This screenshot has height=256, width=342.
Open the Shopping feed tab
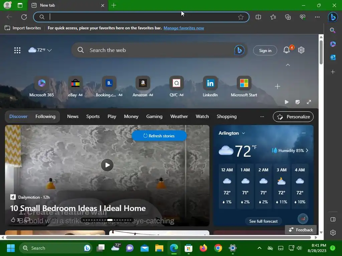pos(227,116)
